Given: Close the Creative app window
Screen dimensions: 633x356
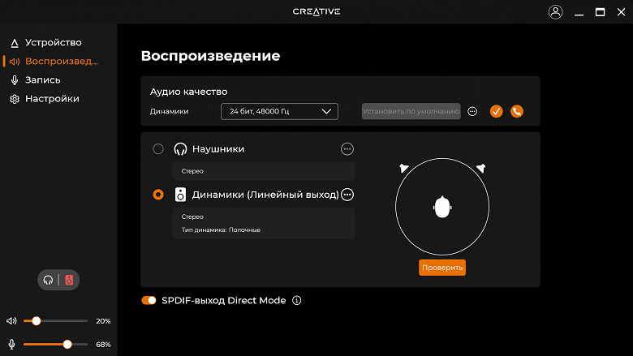Looking at the screenshot, I should point(622,12).
